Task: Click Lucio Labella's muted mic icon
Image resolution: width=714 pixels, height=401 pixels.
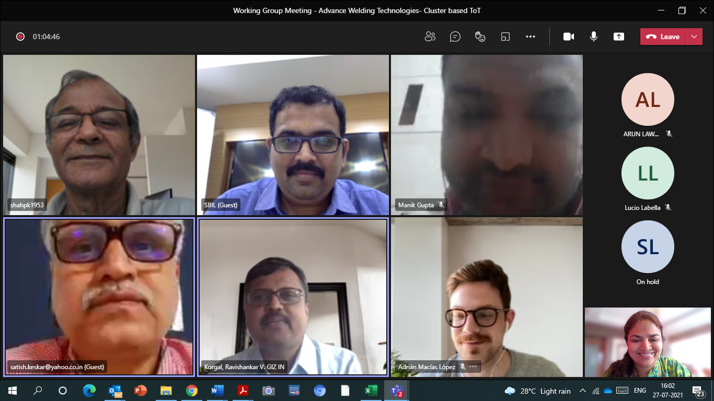Action: (x=667, y=207)
